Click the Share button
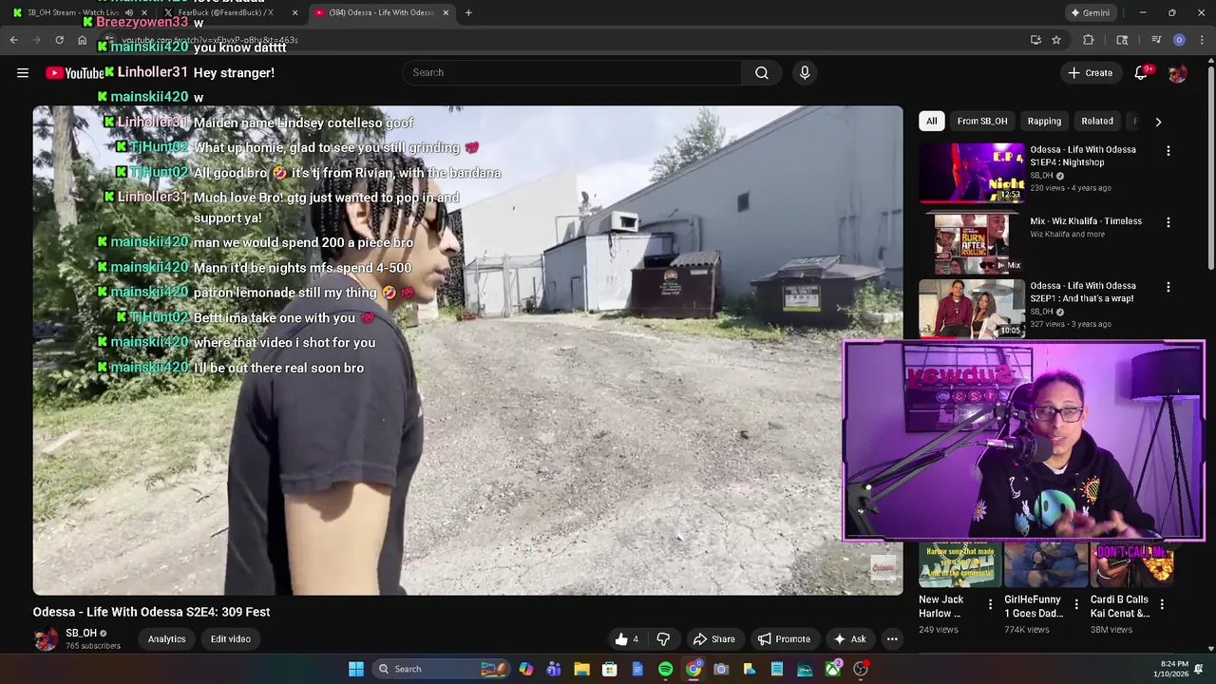 714,638
